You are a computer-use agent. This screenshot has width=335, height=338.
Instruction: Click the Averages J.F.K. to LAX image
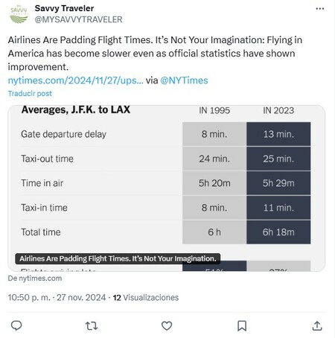click(x=167, y=188)
